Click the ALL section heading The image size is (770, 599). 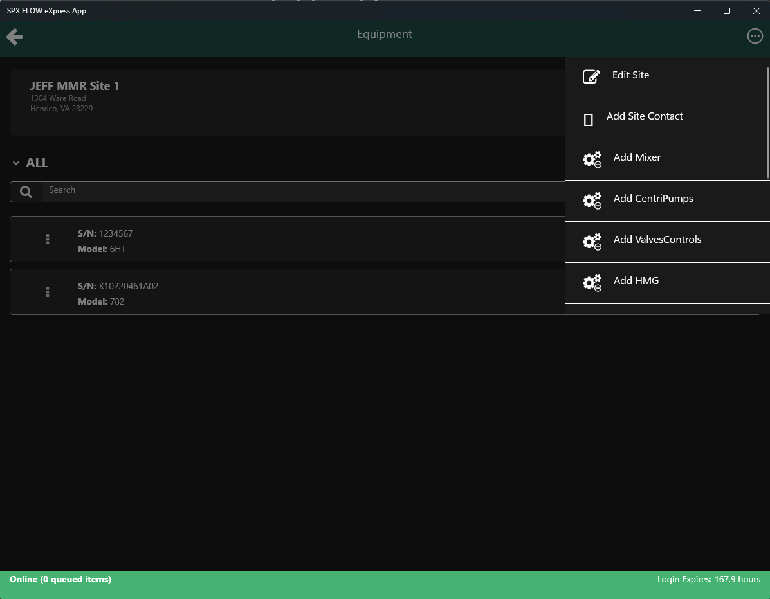coord(37,163)
